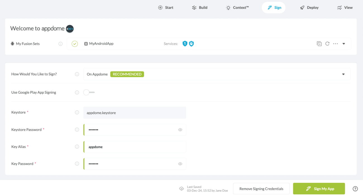The image size is (363, 196).
Task: Show Keystore Password with eye icon
Action: (x=180, y=130)
